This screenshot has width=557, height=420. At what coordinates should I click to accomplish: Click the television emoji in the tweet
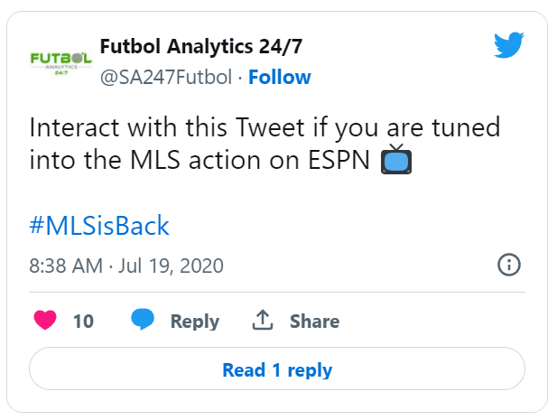click(x=396, y=159)
